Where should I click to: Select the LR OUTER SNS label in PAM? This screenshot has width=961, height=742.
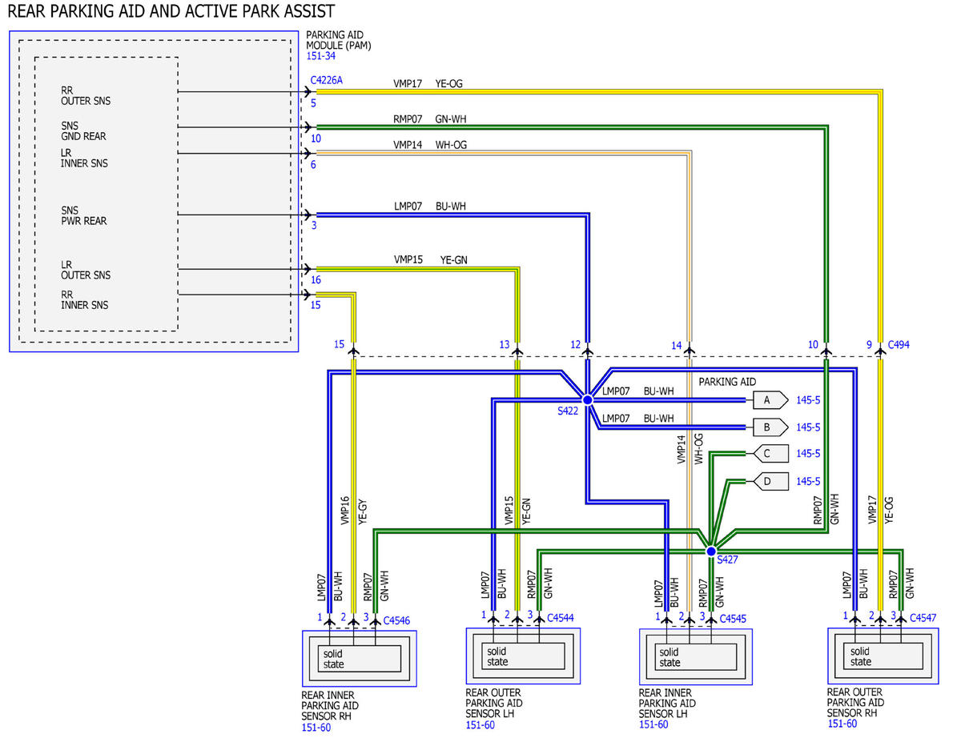pos(86,270)
